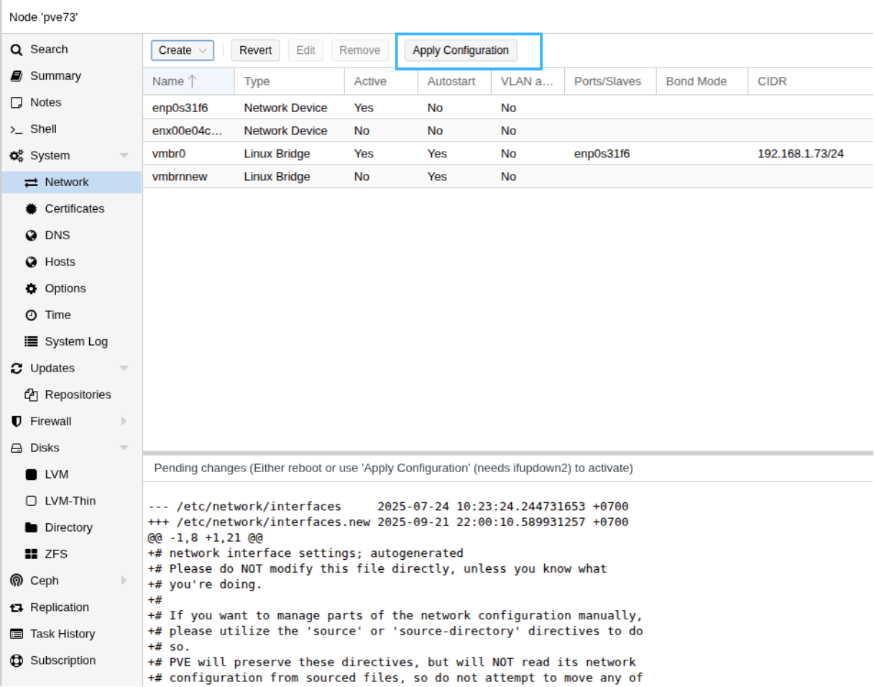874x687 pixels.
Task: Open the Ceph icon in sidebar
Action: tap(17, 581)
